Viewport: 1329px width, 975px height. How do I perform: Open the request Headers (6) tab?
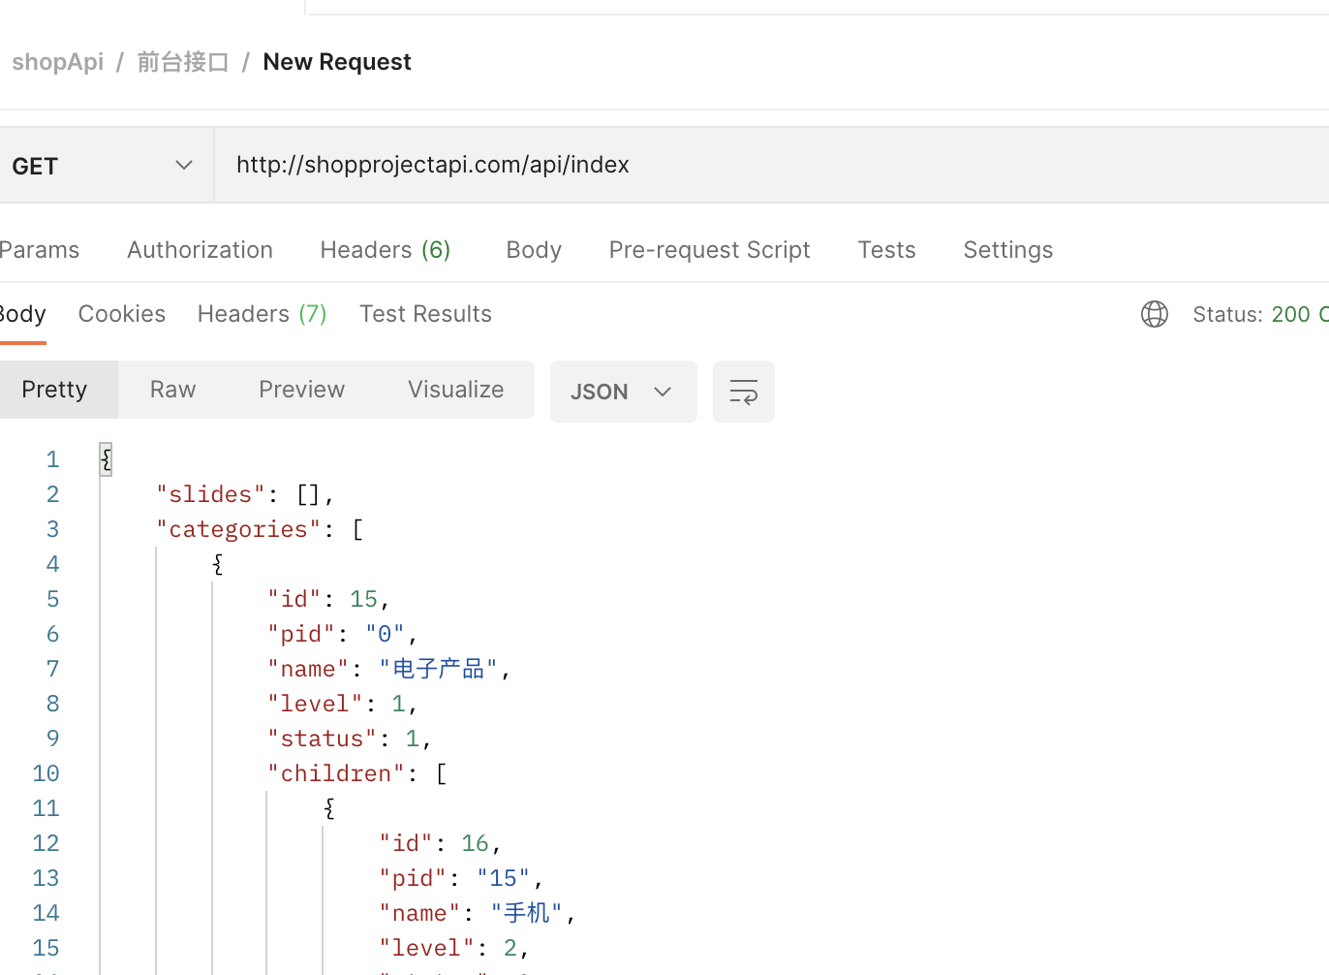[386, 250]
